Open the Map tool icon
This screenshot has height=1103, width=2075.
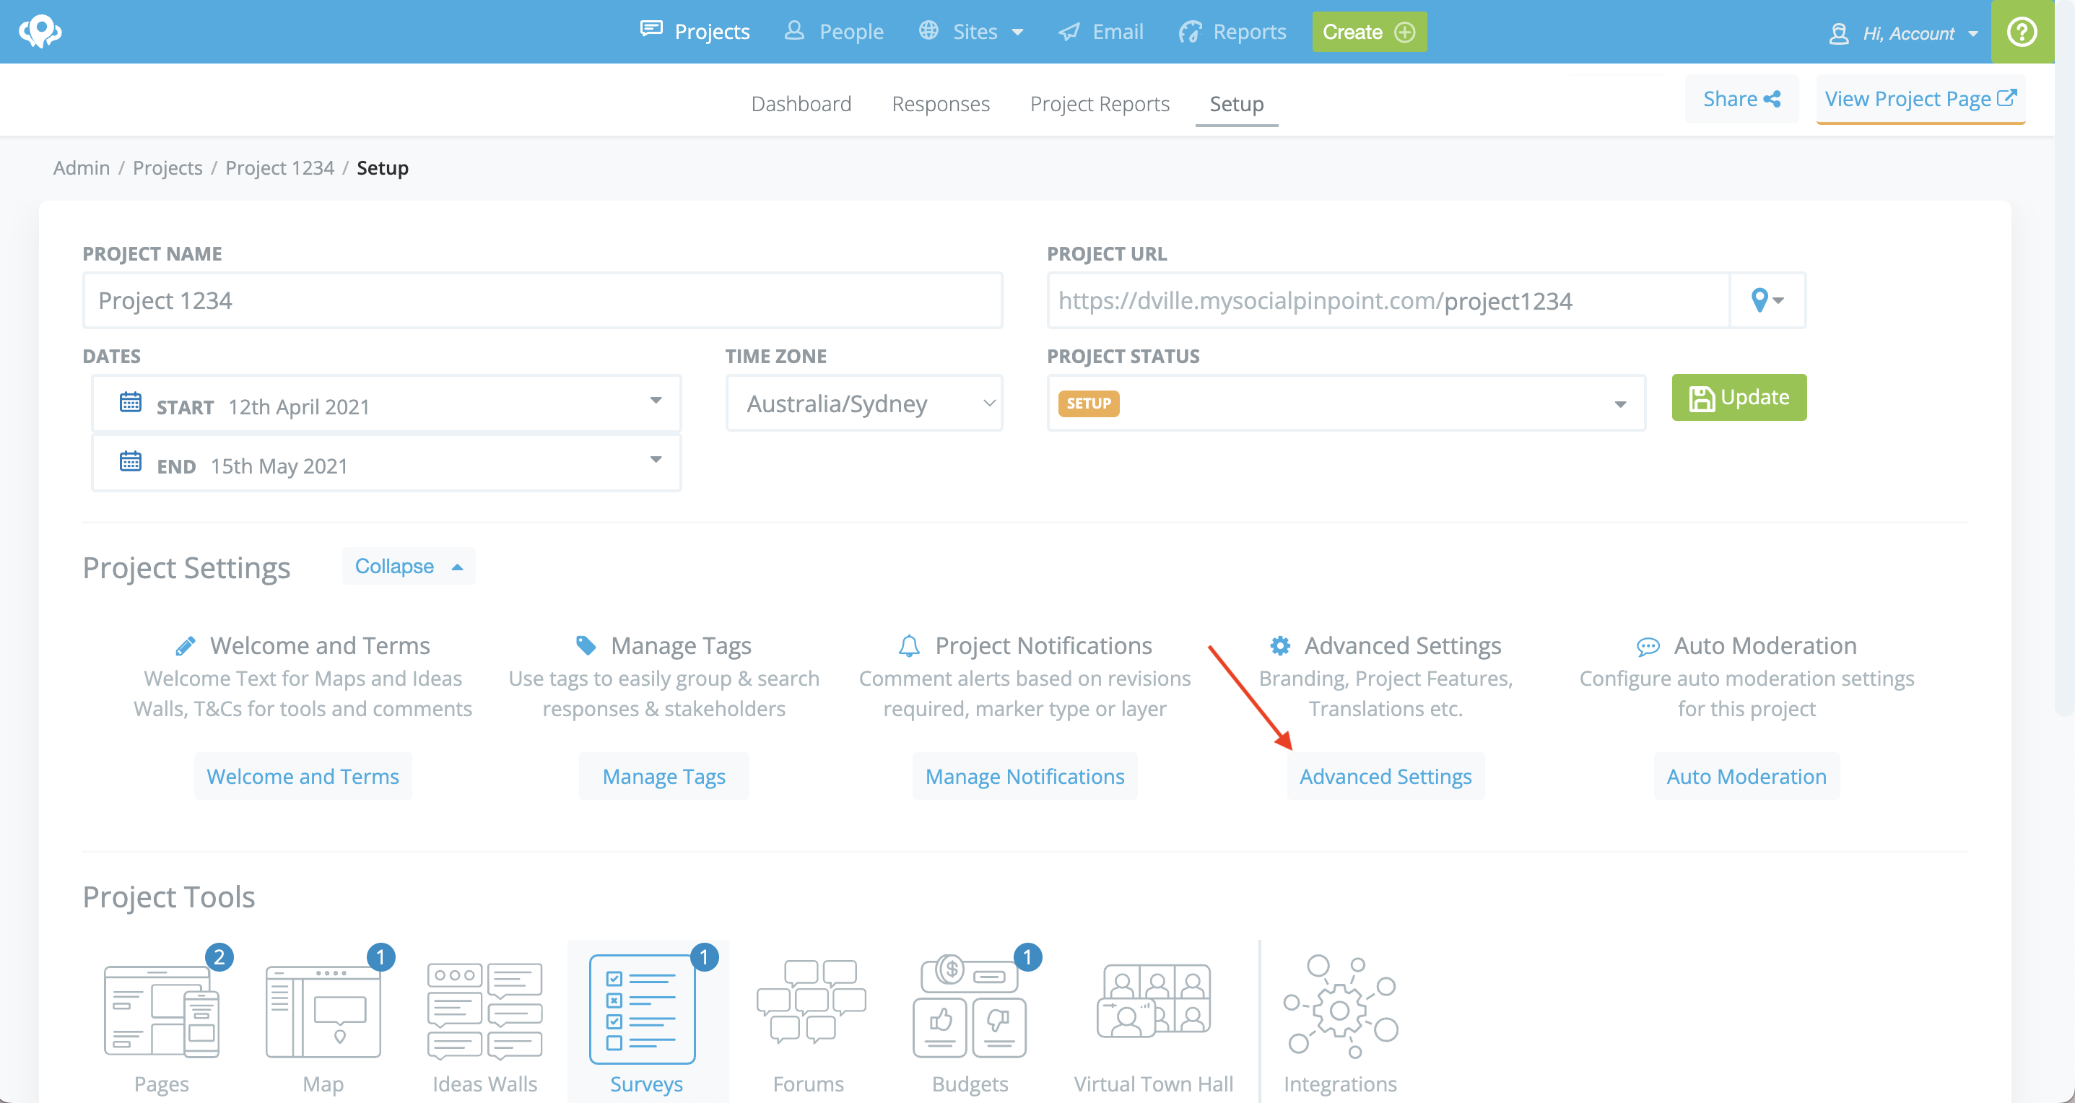click(323, 1011)
